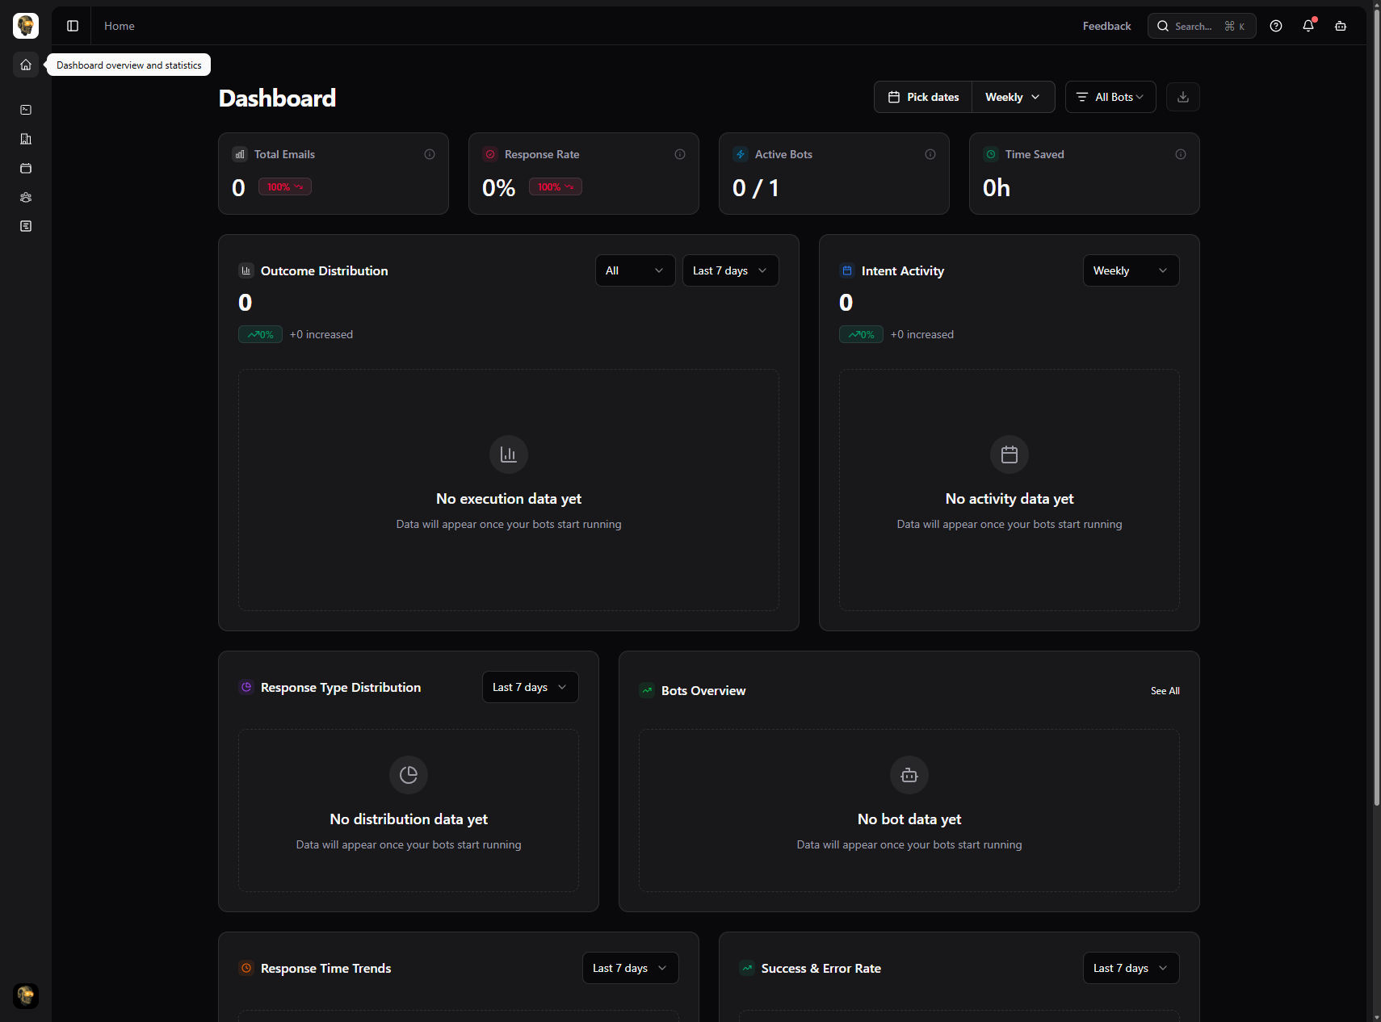This screenshot has width=1381, height=1022.
Task: Open the Weekly dropdown in Intent Activity
Action: pyautogui.click(x=1131, y=270)
